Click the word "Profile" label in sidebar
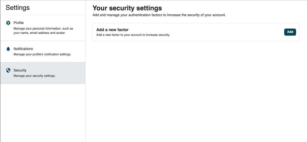The height and width of the screenshot is (142, 307). (x=19, y=23)
